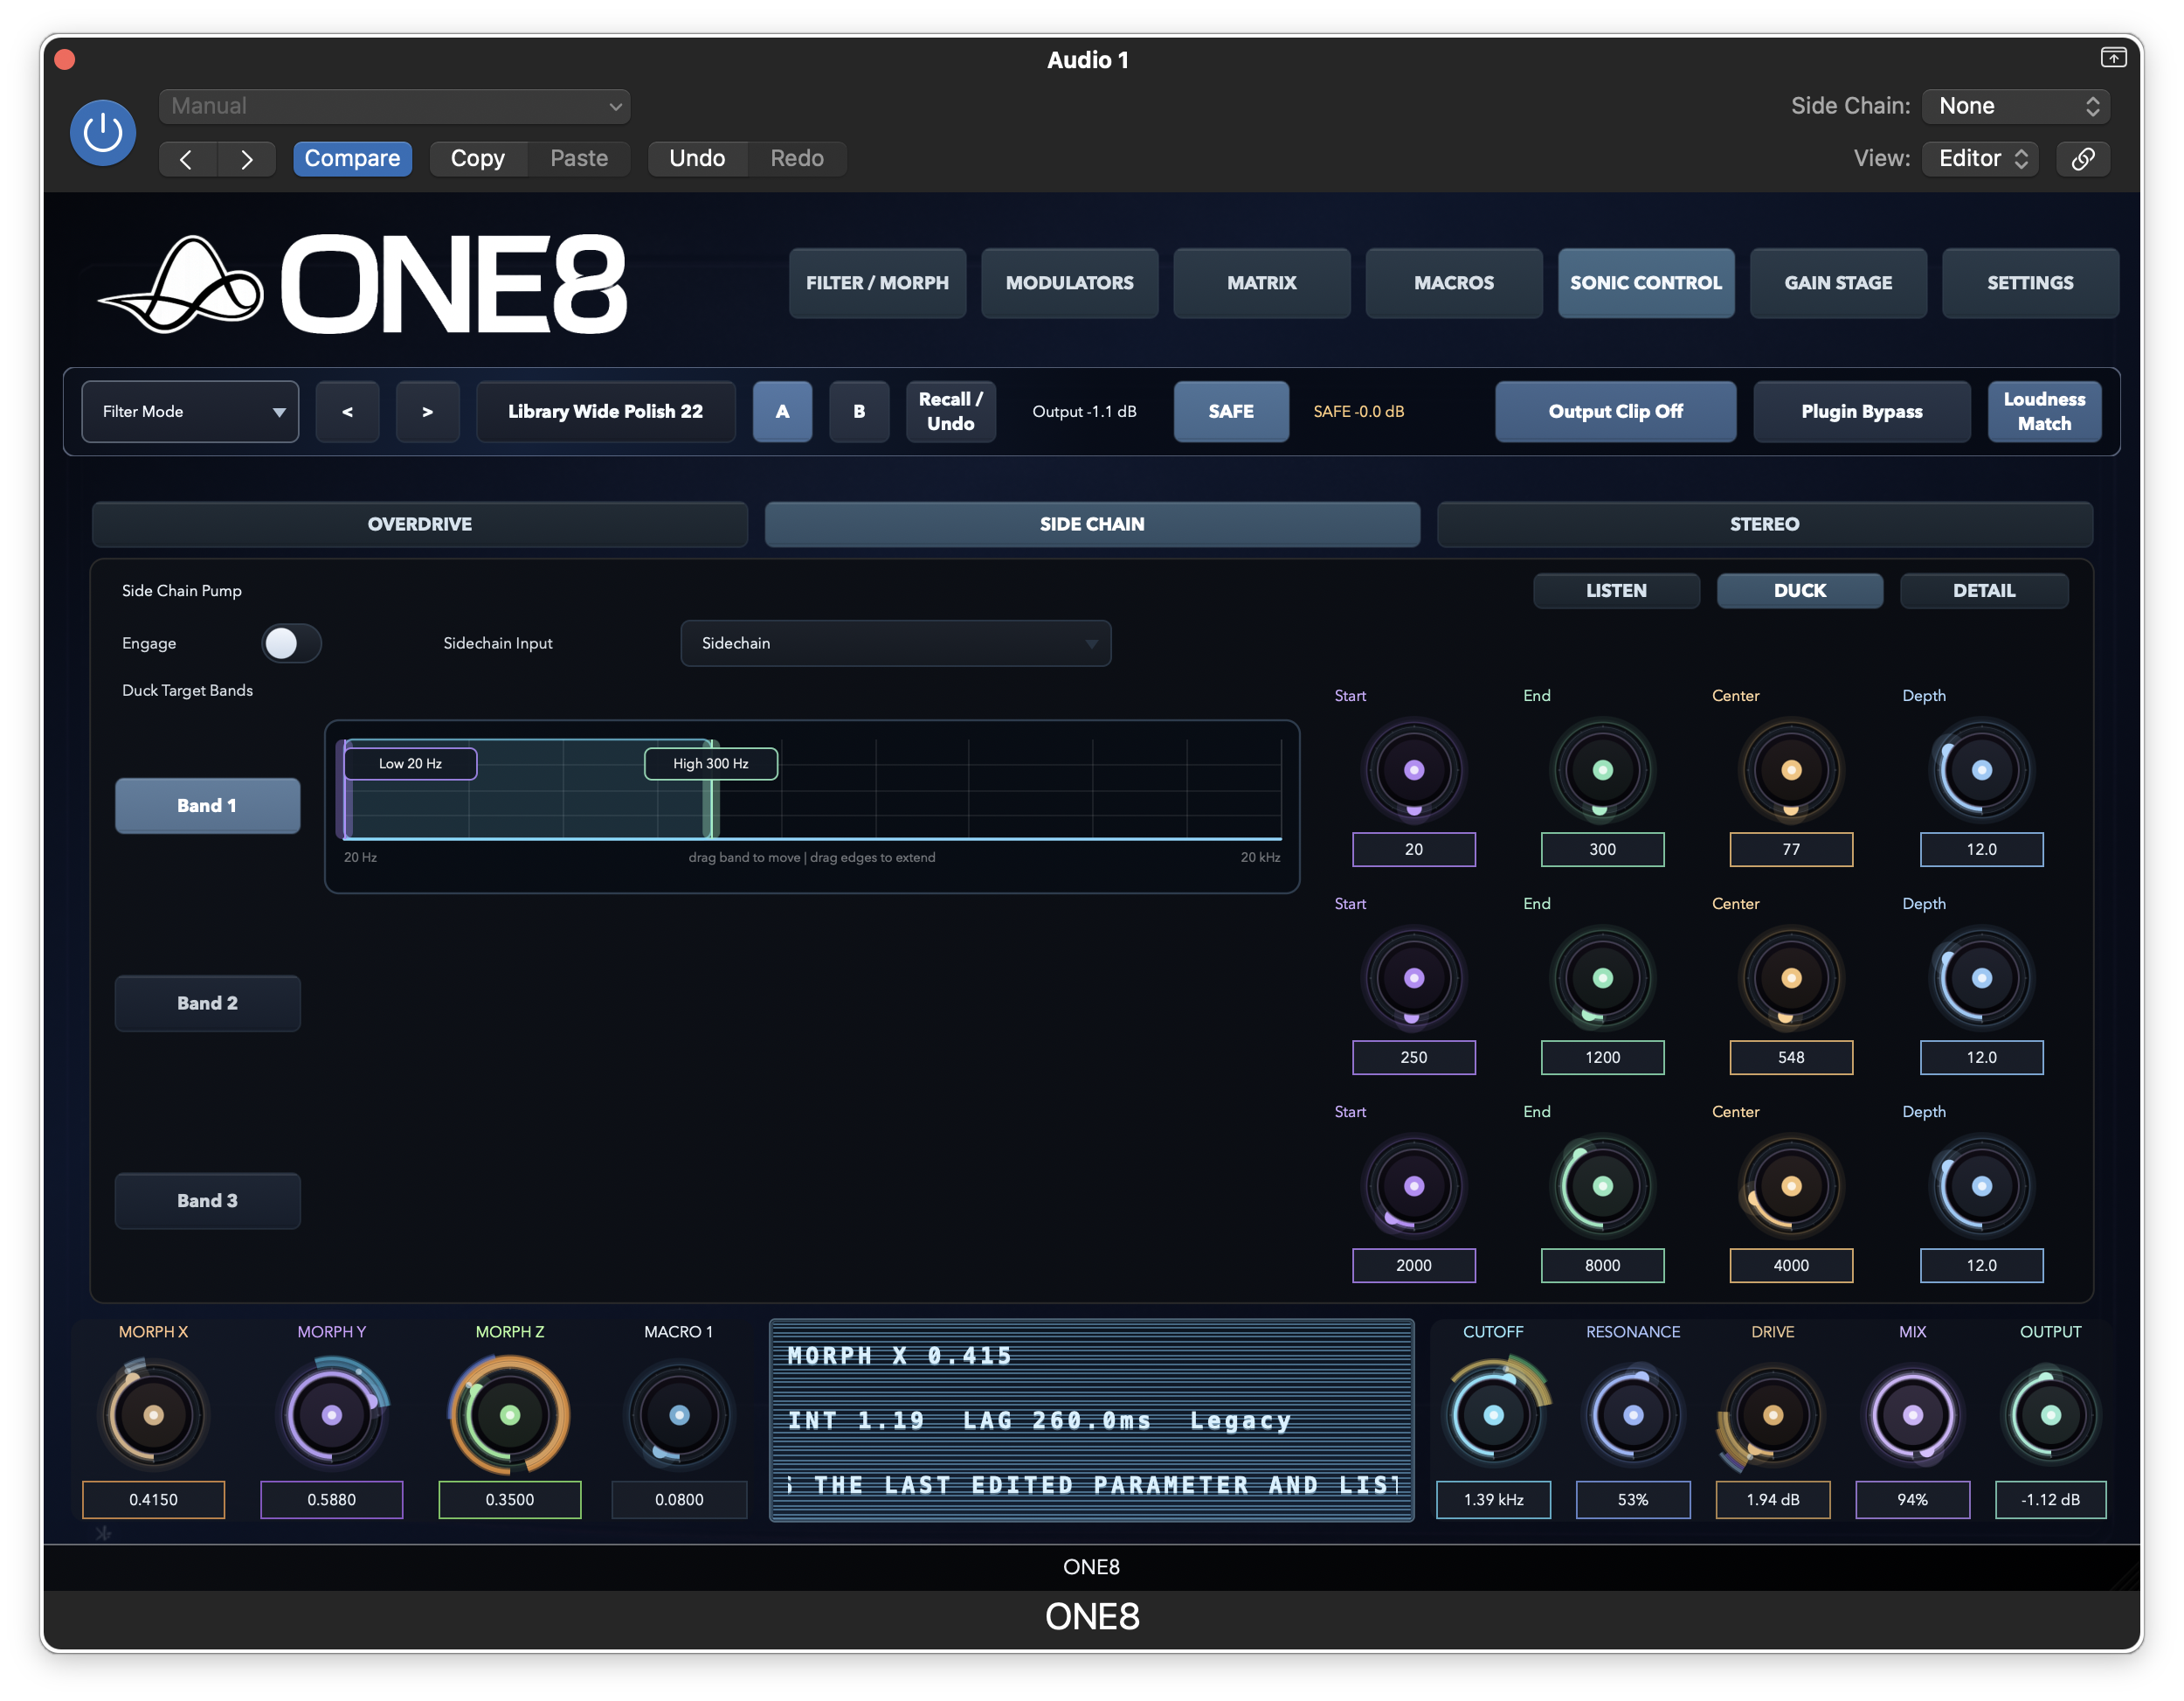The image size is (2184, 1701).
Task: Toggle Loudness Match
Action: [x=2045, y=411]
